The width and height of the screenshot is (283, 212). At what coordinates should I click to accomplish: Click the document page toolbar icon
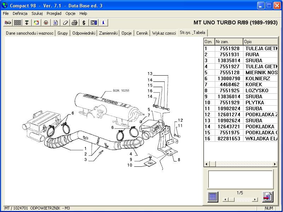coord(55,23)
